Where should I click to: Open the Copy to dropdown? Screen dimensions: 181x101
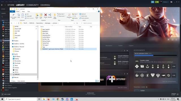pyautogui.click(x=41, y=16)
